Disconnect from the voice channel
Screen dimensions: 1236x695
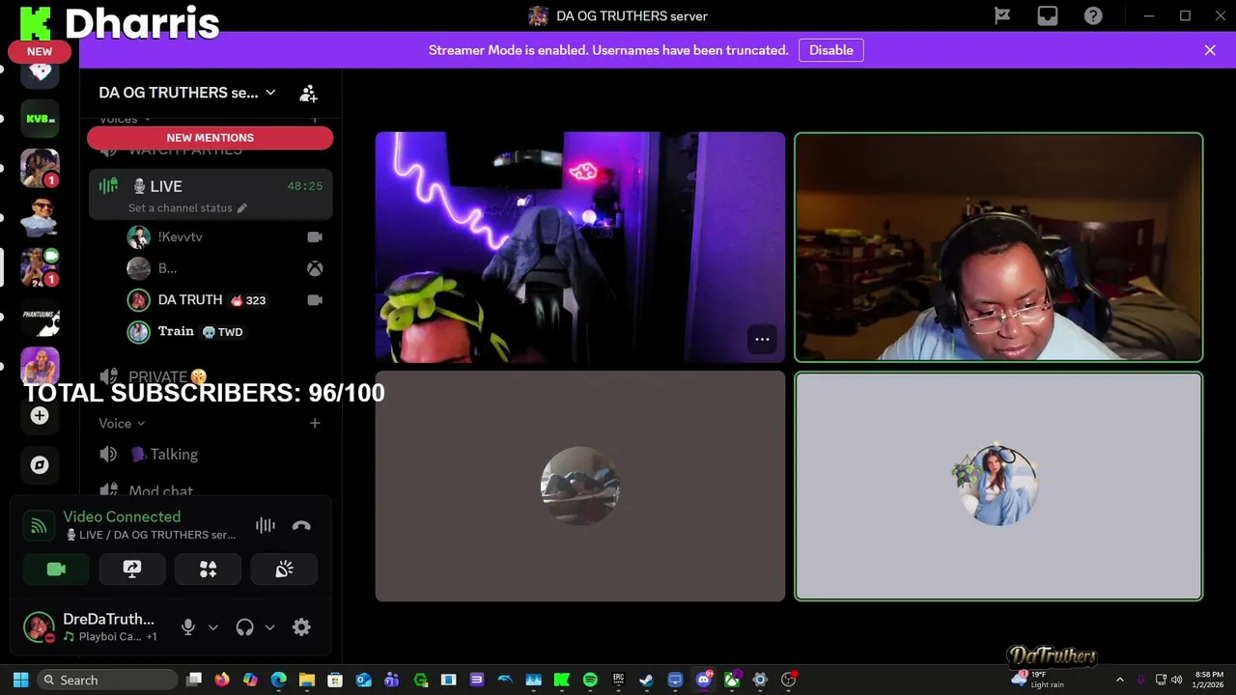coord(301,525)
